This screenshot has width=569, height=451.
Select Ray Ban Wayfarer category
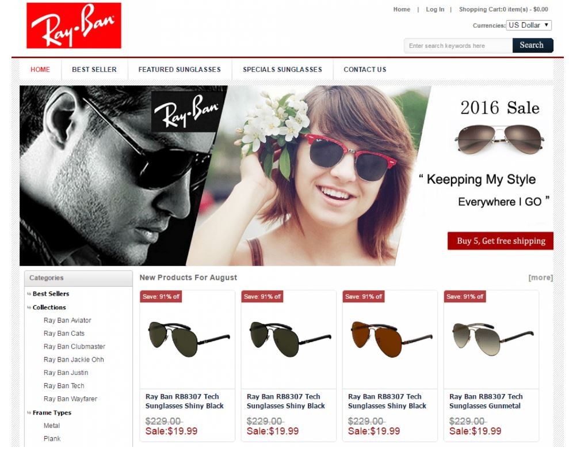click(70, 399)
